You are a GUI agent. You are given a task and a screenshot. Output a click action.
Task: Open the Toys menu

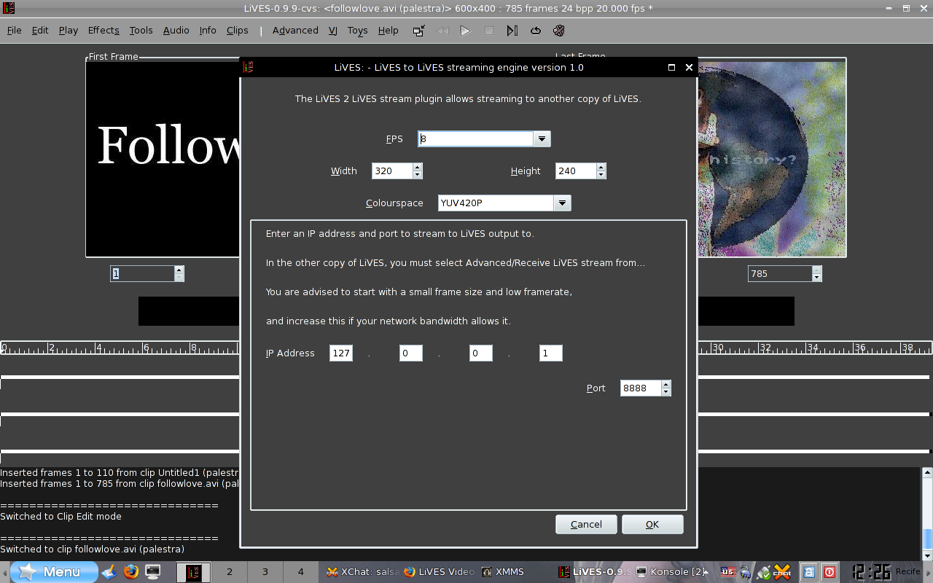coord(357,31)
